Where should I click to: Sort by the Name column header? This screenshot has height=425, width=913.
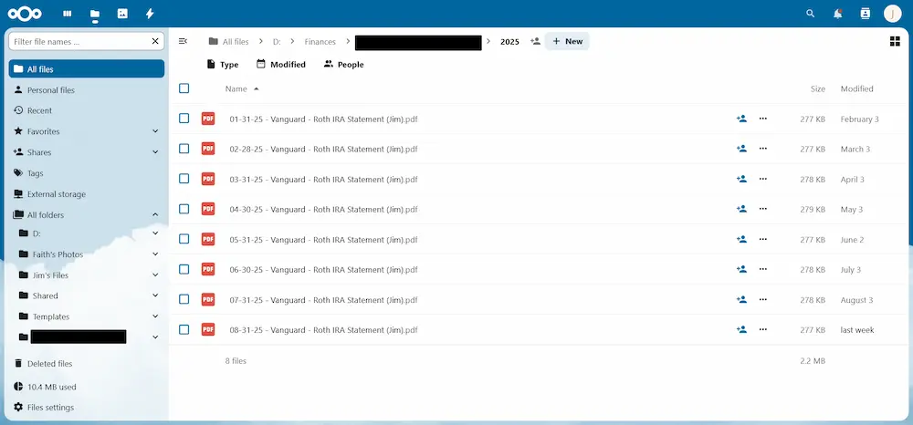[x=242, y=89]
